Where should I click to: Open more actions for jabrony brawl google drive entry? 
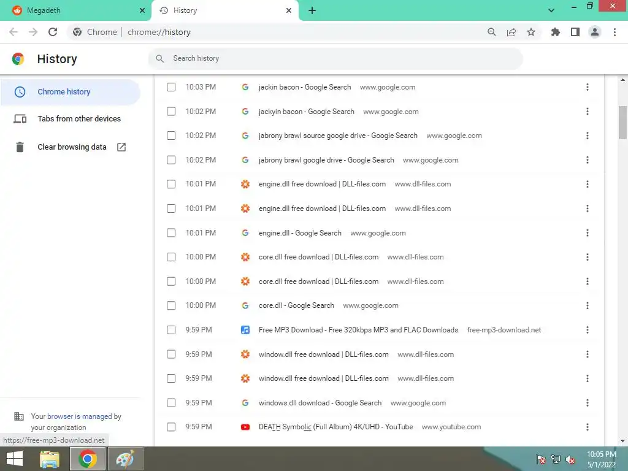coord(587,160)
